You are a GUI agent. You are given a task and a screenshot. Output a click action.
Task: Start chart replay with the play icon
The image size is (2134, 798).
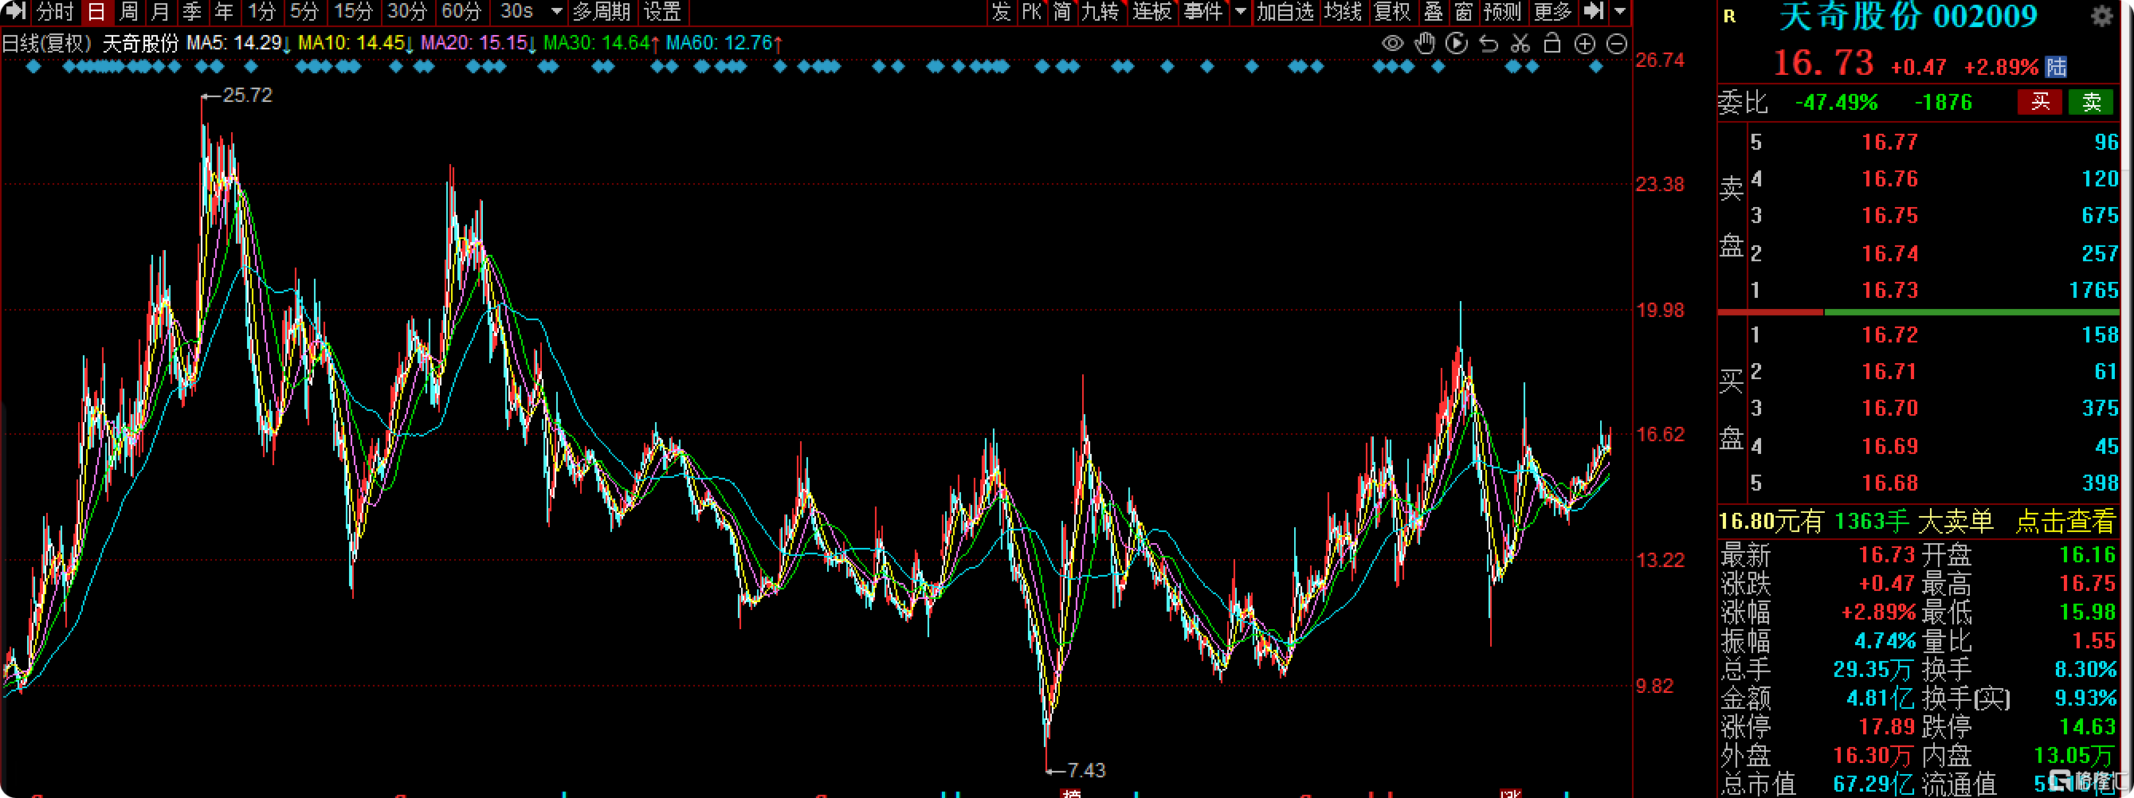(x=1457, y=44)
